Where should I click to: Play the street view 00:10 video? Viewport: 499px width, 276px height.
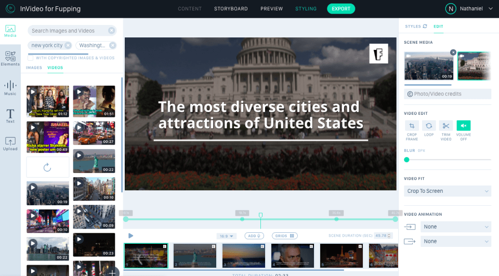pyautogui.click(x=79, y=183)
